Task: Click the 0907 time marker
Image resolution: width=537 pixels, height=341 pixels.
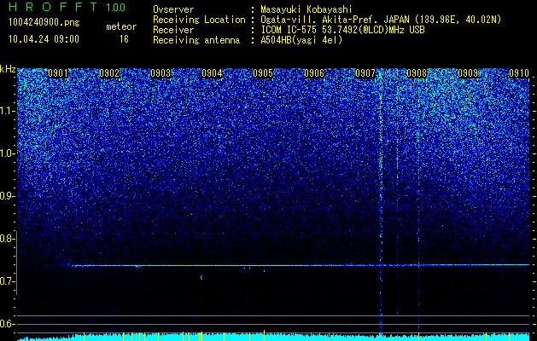Action: (365, 73)
